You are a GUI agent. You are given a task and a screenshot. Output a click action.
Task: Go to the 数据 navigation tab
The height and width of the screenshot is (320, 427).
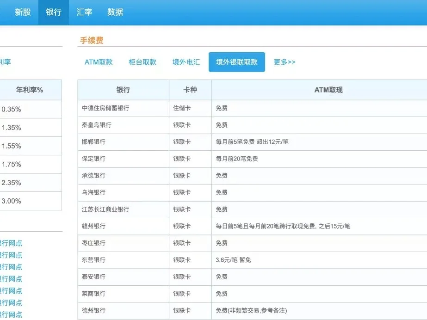tap(115, 12)
